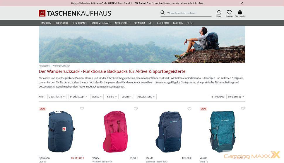Dismiss the Valentine promo banner
The width and height of the screenshot is (284, 163).
tap(242, 3)
